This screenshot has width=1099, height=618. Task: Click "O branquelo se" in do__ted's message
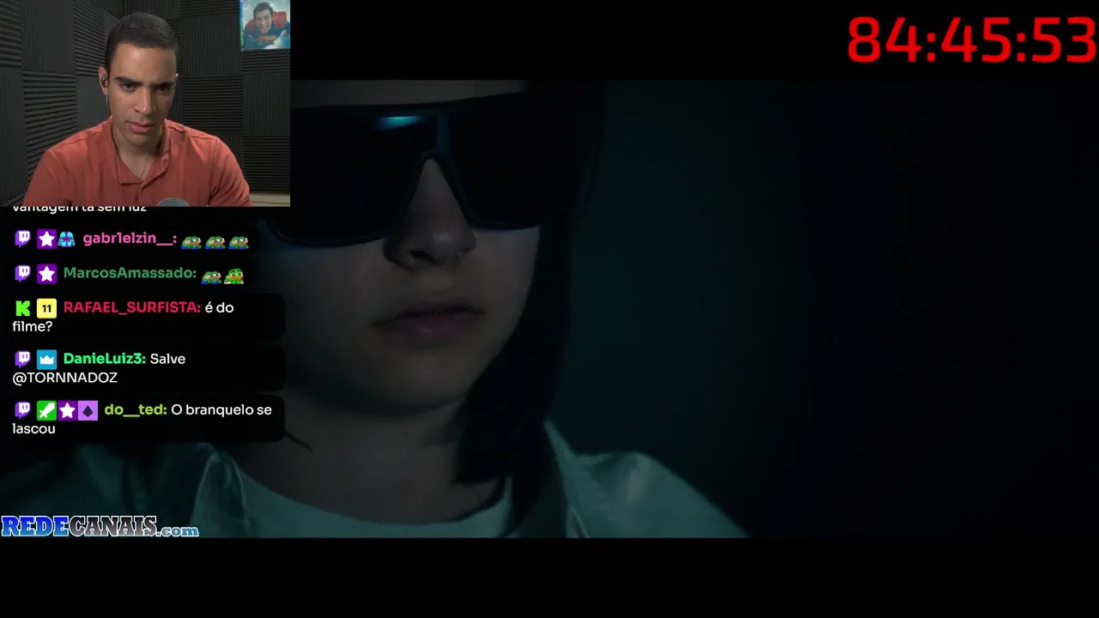point(222,410)
